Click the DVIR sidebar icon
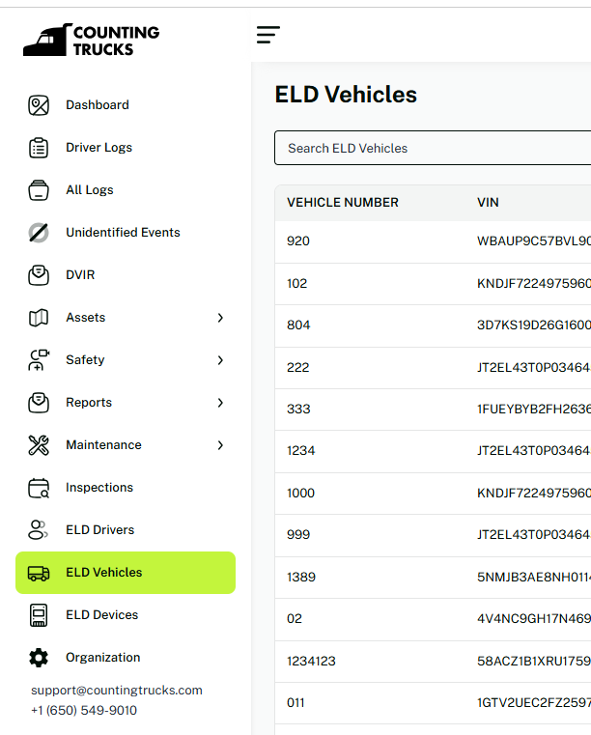This screenshot has height=735, width=591. tap(39, 275)
